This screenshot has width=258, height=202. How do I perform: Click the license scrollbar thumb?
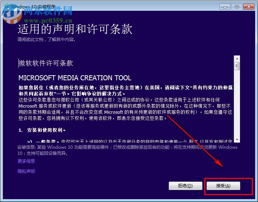[237, 66]
